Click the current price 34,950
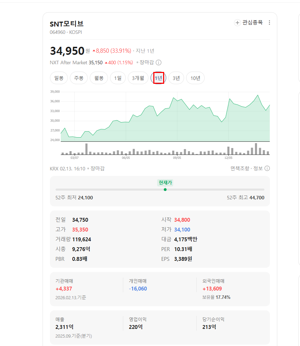The width and height of the screenshot is (300, 346). click(x=67, y=51)
